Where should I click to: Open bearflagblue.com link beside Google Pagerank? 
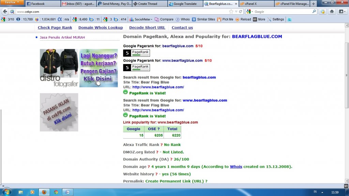coord(178,46)
